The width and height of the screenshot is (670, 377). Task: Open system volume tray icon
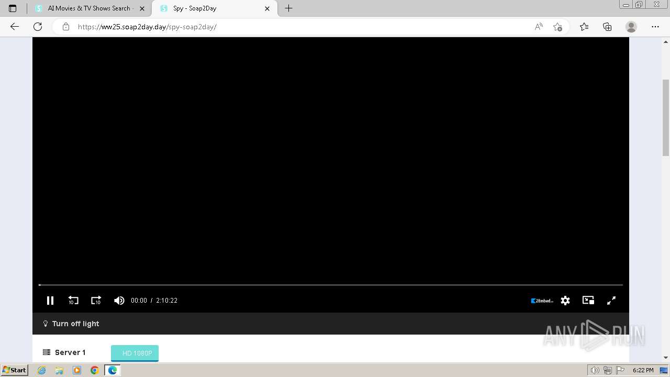coord(595,370)
